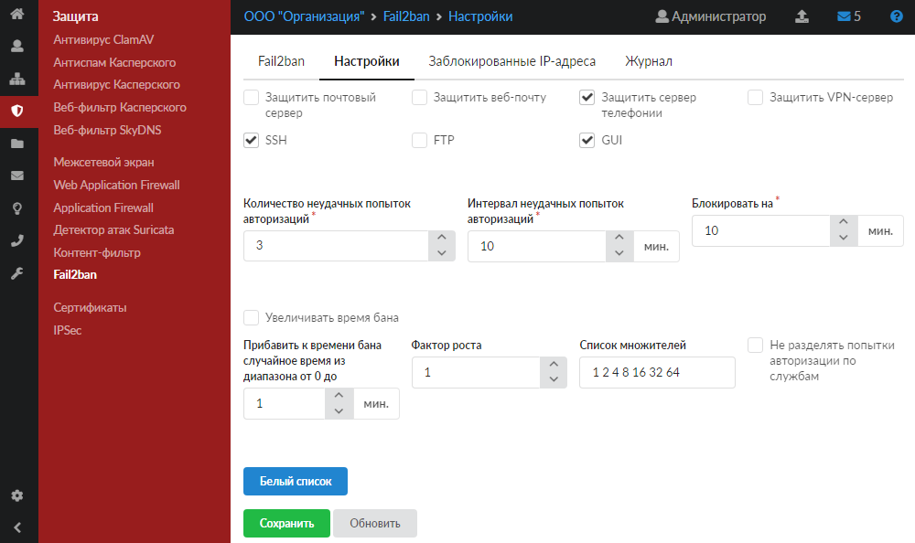Uncheck the SSH checkbox

tap(251, 141)
